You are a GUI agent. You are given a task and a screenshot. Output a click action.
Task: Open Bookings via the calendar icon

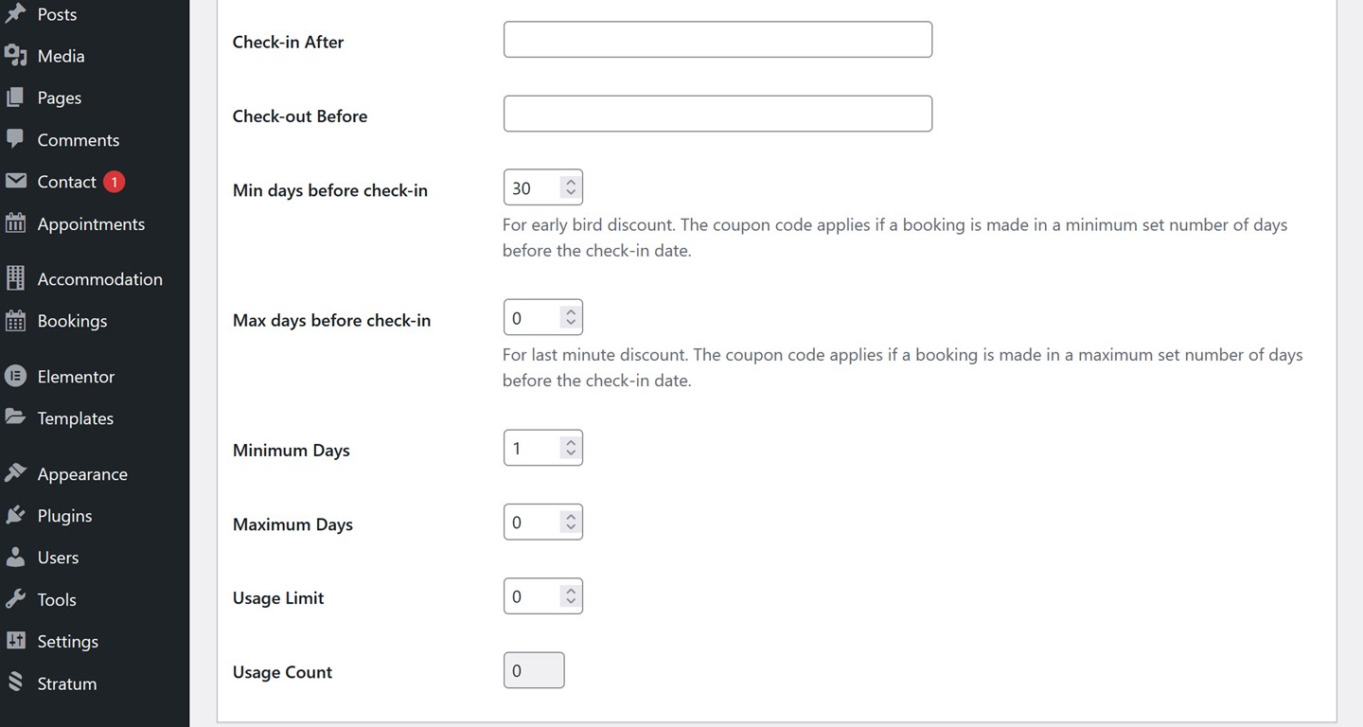coord(18,320)
